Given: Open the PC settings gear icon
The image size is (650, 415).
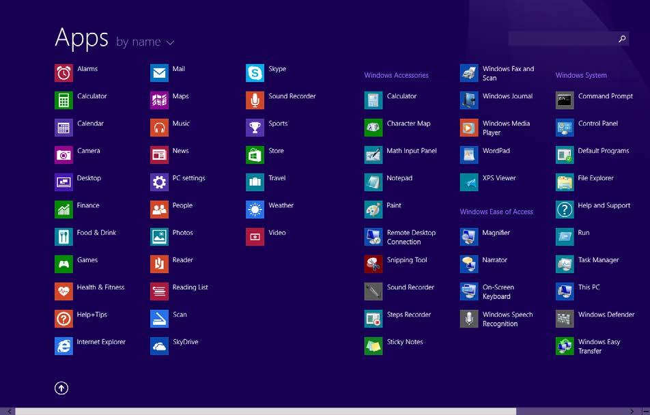Looking at the screenshot, I should tap(159, 182).
